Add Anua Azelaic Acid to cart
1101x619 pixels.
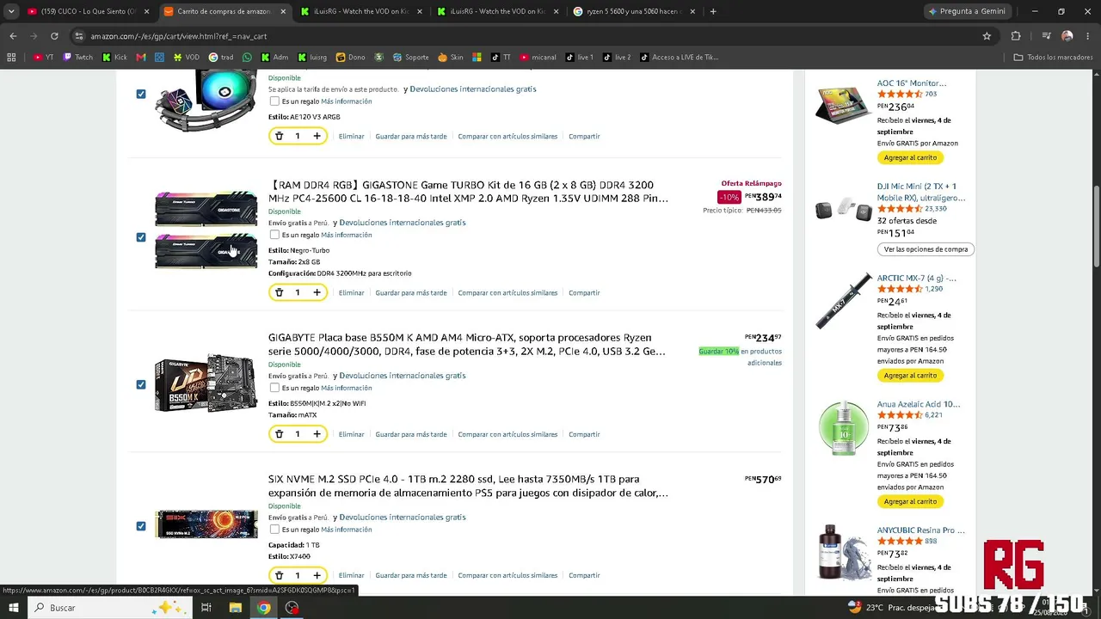point(910,501)
